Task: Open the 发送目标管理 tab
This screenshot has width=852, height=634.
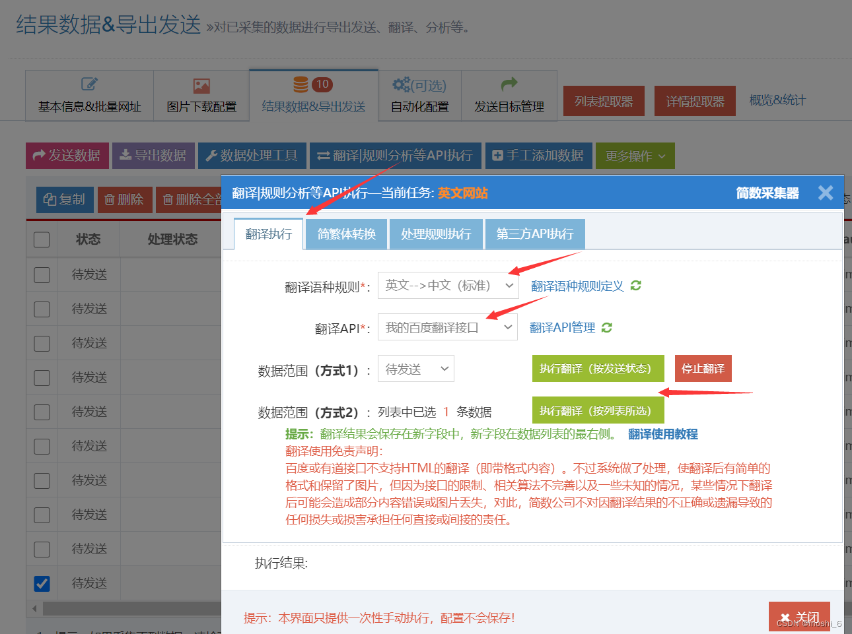Action: pyautogui.click(x=509, y=96)
